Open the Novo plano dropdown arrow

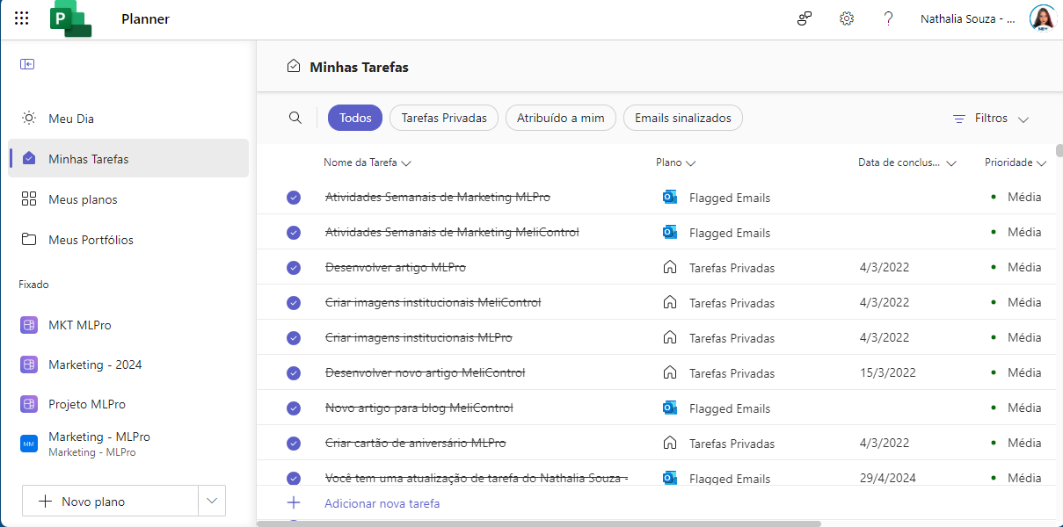coord(211,501)
